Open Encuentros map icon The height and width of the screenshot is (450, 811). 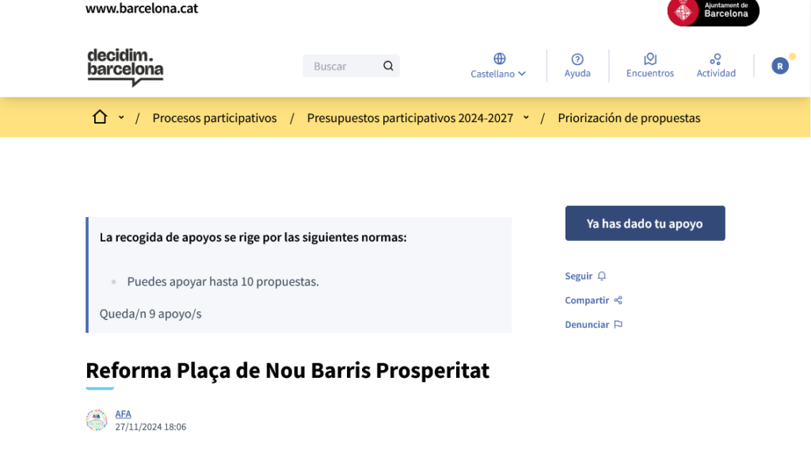click(650, 59)
